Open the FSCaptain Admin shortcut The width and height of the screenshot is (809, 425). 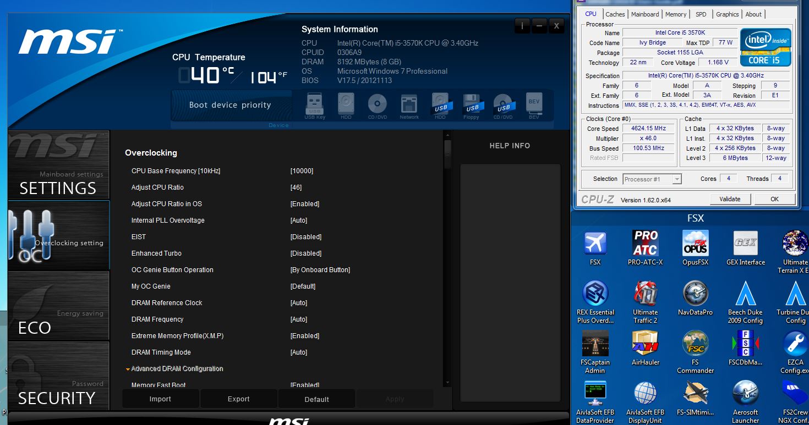pos(595,352)
